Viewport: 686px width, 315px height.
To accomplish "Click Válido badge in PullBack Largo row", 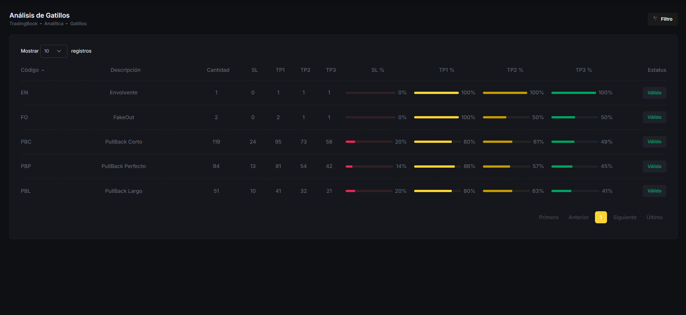I will tap(654, 191).
